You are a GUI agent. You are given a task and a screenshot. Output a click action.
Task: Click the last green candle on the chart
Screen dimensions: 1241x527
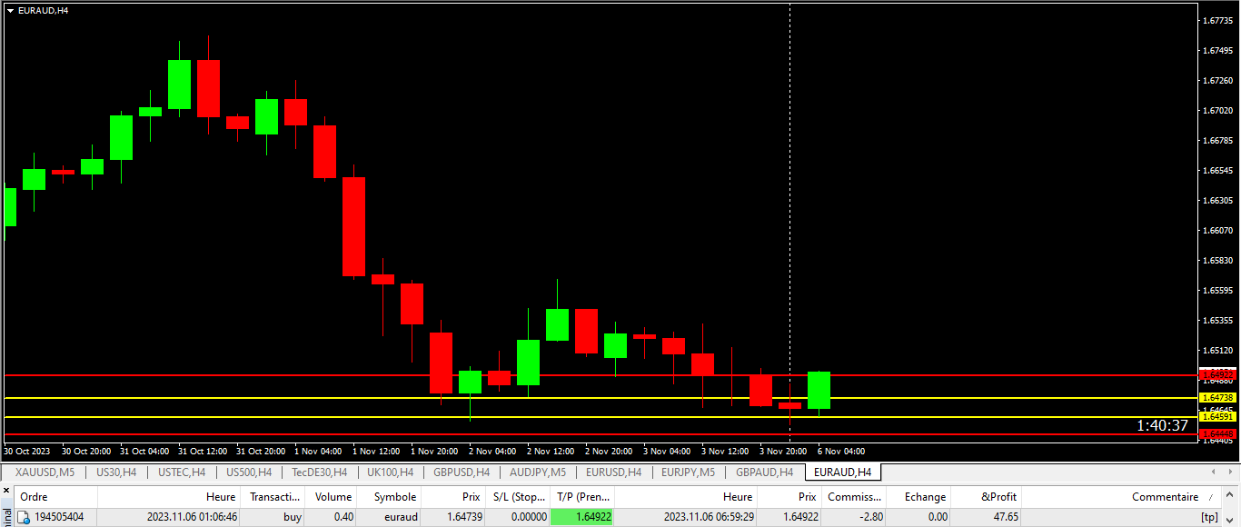pos(819,390)
